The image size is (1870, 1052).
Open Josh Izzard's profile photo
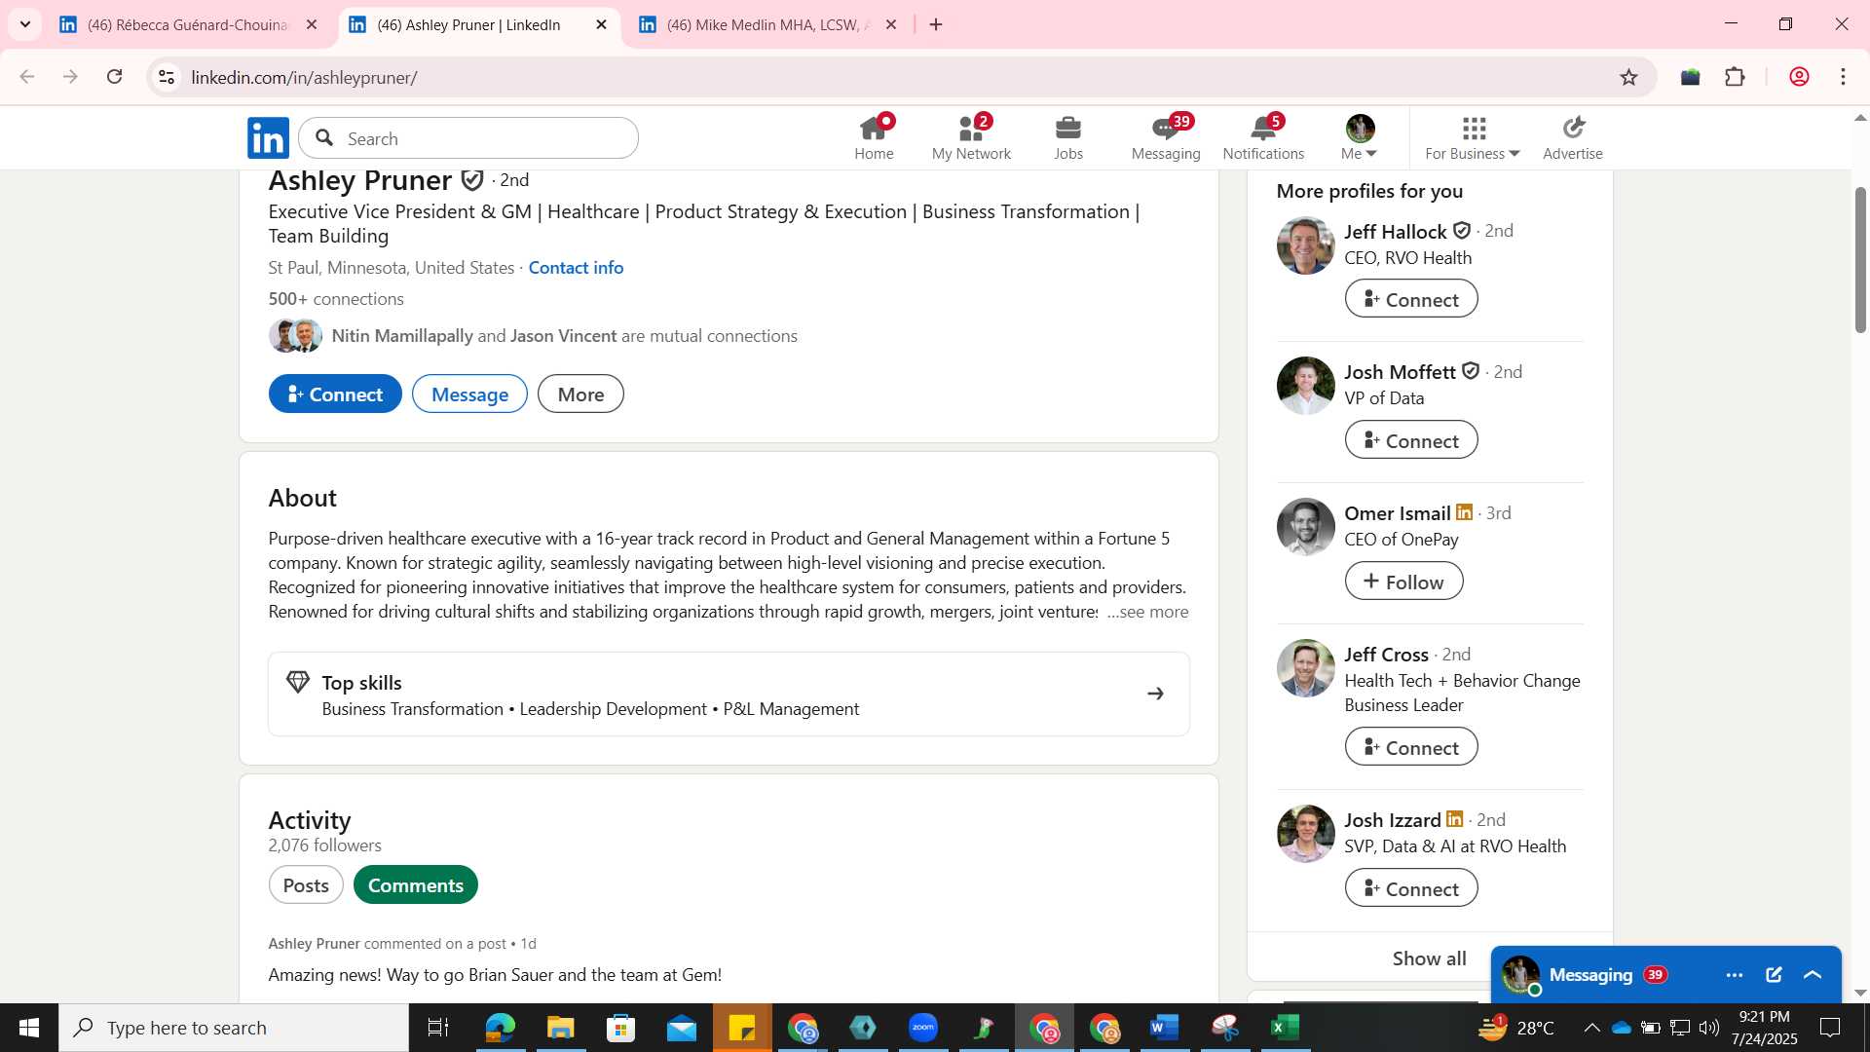[1305, 834]
